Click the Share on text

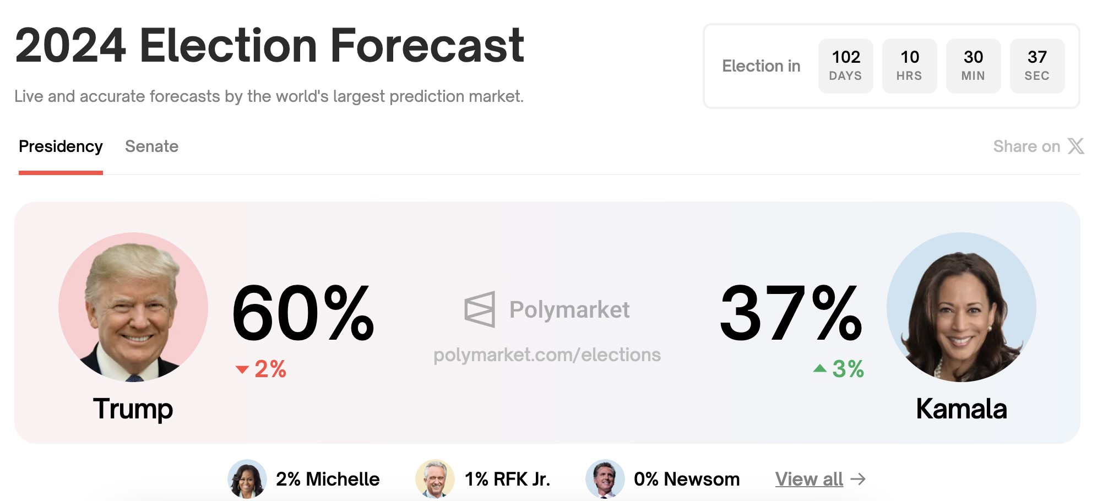1026,146
